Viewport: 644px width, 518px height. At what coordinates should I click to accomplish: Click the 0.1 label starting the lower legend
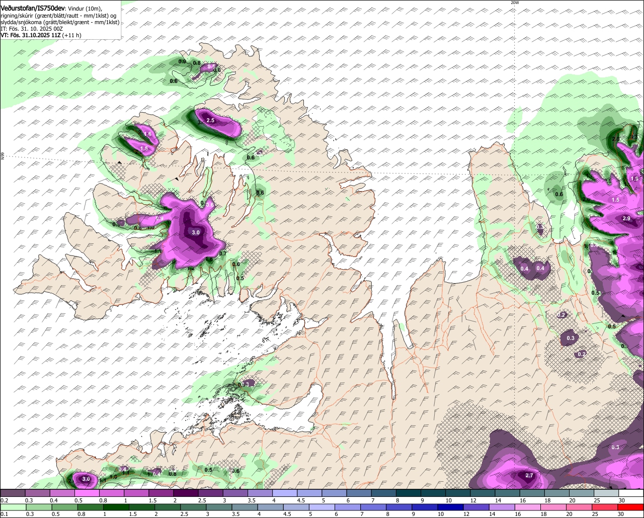4,514
